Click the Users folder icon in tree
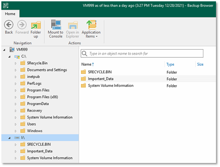 click(23, 124)
